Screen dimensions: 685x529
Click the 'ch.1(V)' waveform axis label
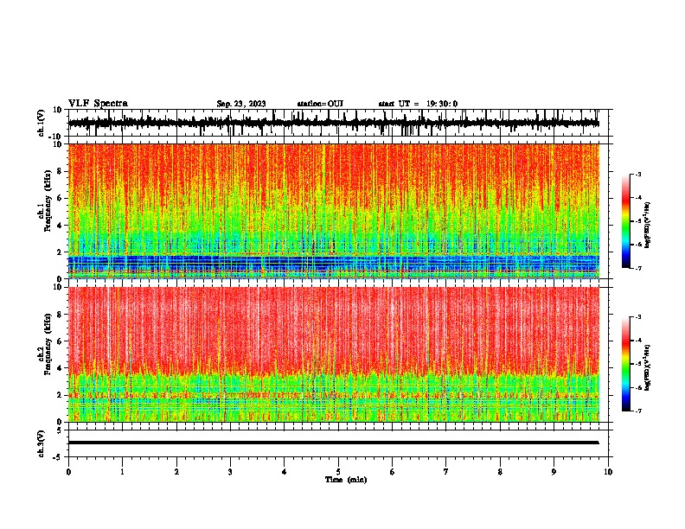(42, 123)
